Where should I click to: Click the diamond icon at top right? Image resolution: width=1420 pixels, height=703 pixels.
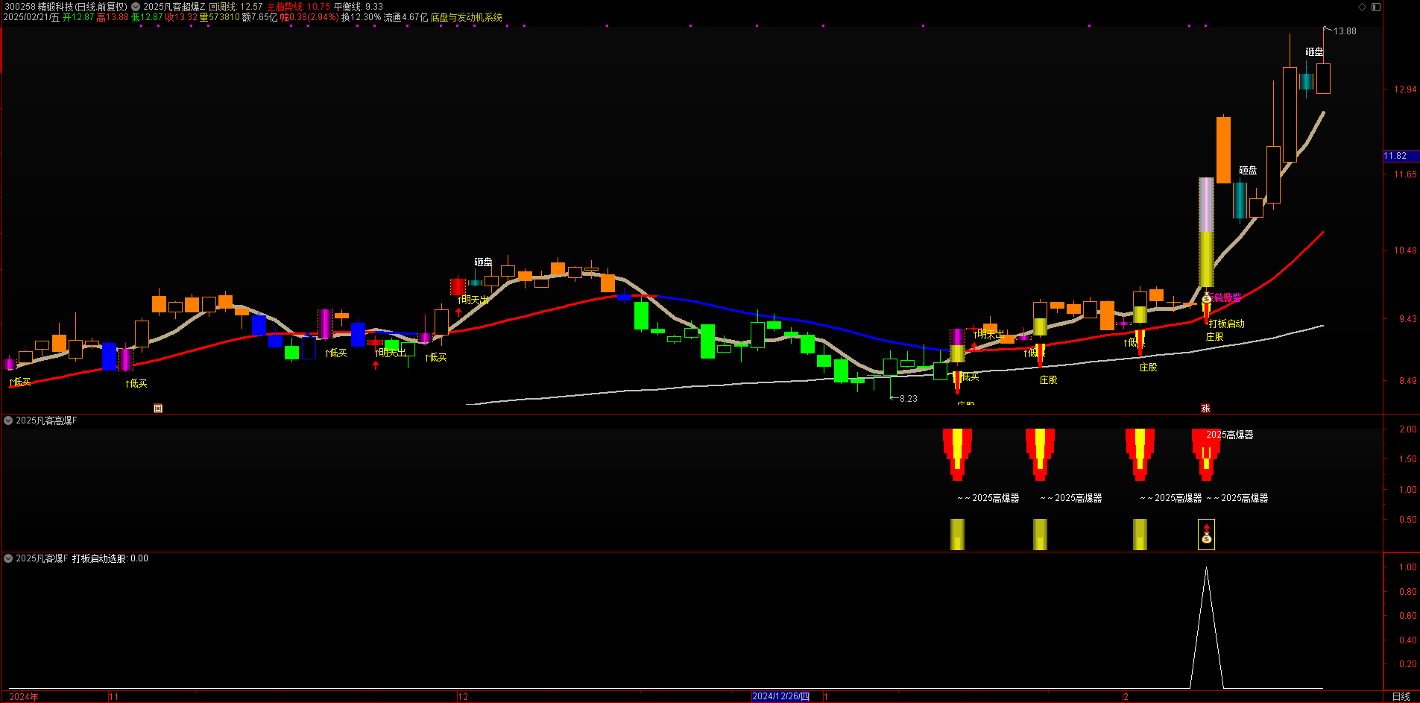pos(1362,7)
